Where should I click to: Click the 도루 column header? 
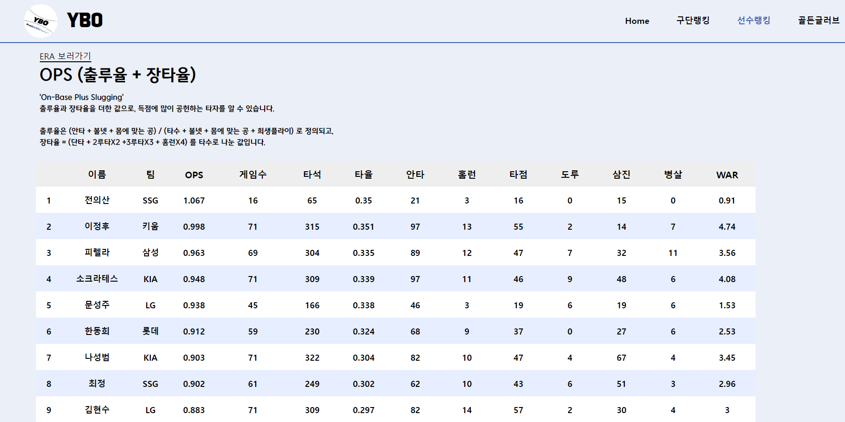570,175
